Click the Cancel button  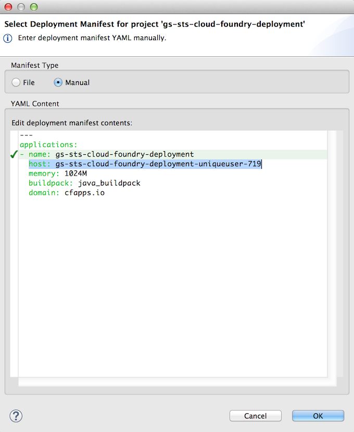pos(256,416)
